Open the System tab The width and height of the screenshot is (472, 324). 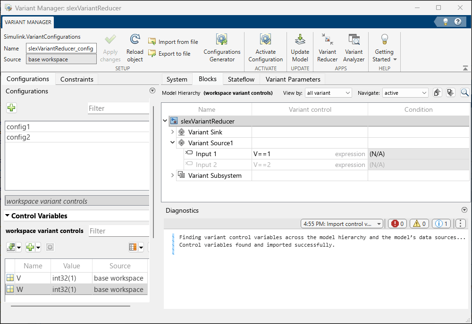(177, 79)
